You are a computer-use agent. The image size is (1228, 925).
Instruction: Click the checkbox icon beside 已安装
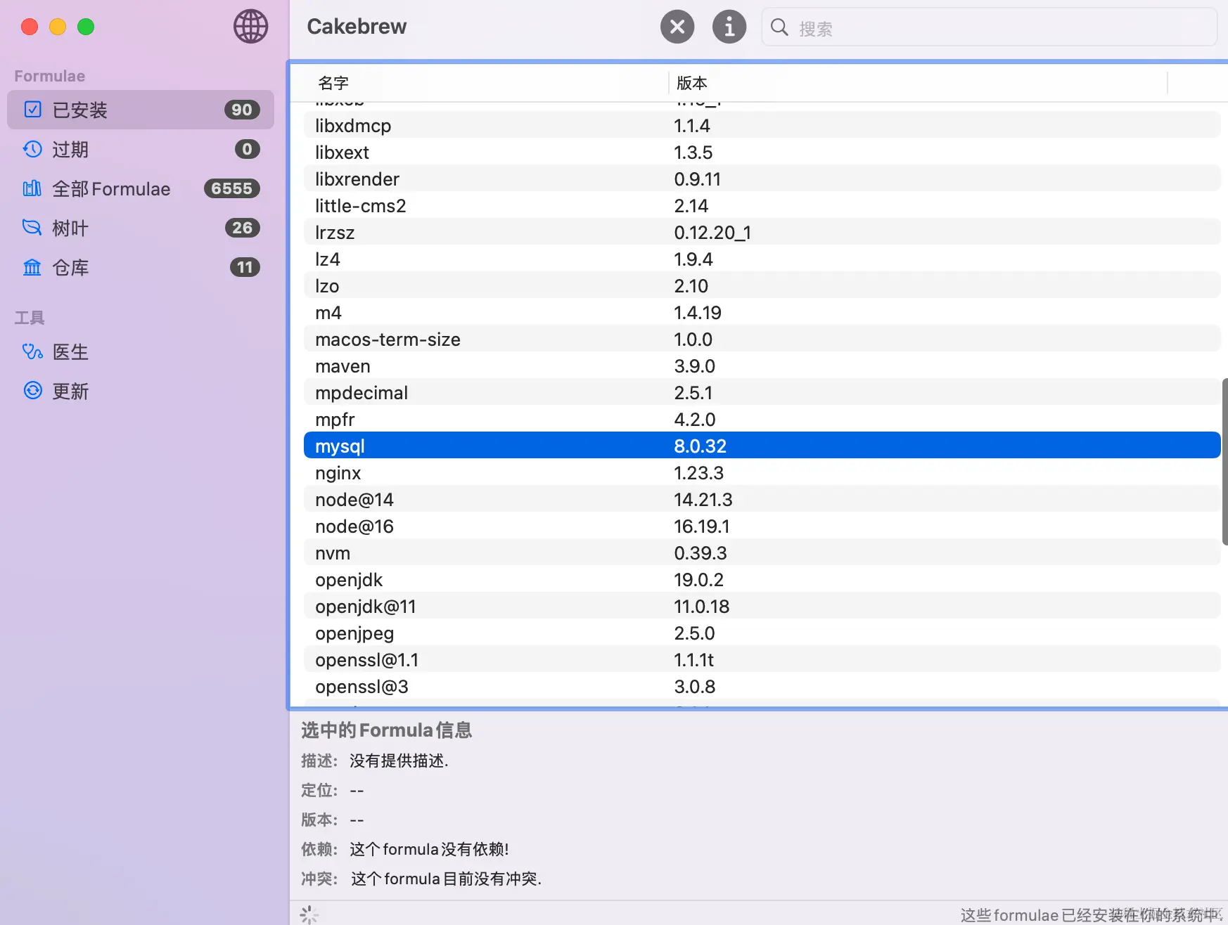[32, 110]
